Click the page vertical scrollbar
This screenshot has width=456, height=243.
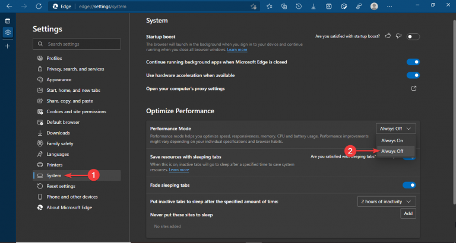pos(454,112)
